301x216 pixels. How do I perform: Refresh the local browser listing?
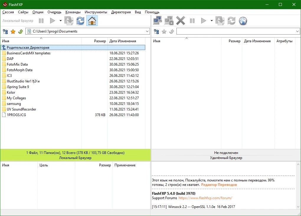(80, 21)
